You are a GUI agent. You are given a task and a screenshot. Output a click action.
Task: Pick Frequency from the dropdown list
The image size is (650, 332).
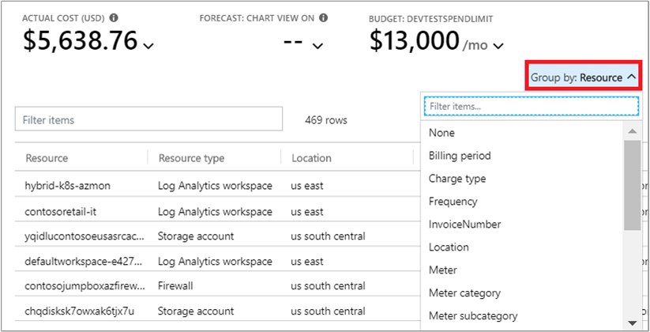[453, 202]
